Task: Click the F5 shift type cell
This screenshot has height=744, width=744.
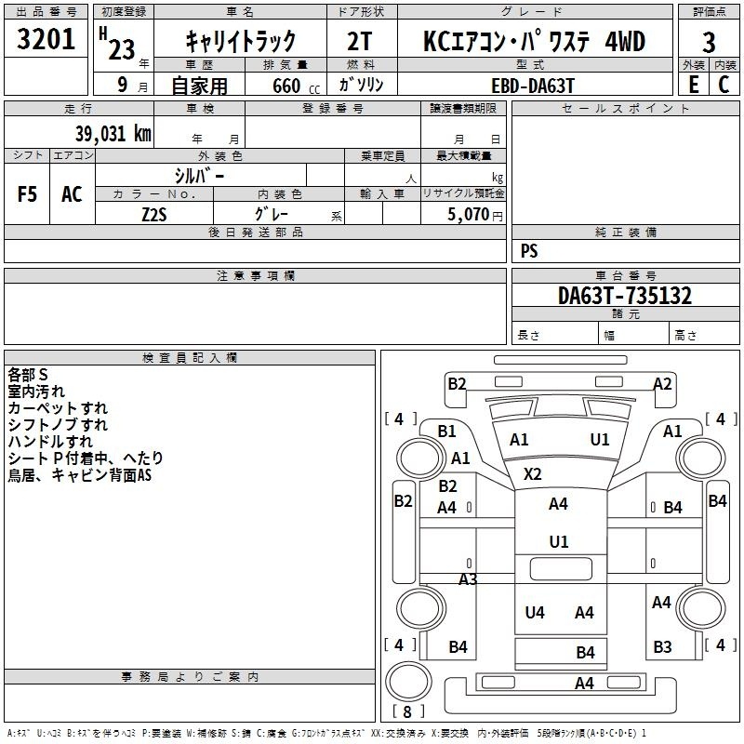Action: 27,194
